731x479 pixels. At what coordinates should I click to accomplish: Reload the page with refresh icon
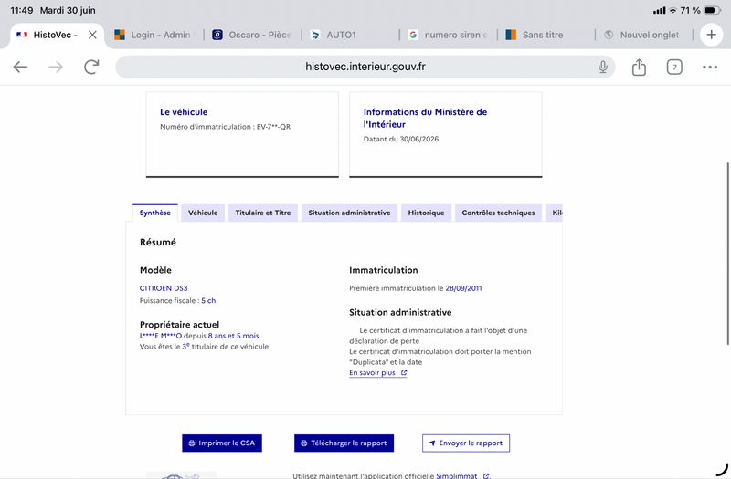coord(91,67)
